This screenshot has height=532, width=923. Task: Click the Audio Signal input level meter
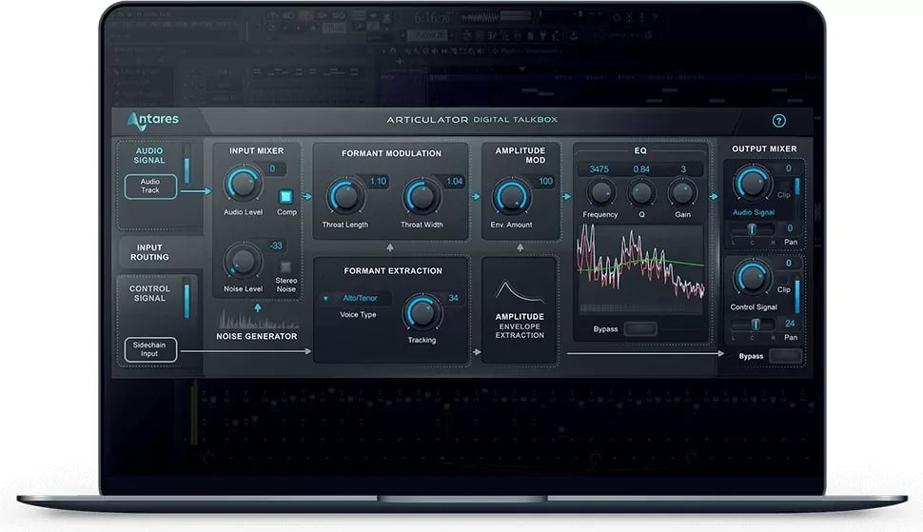click(187, 163)
